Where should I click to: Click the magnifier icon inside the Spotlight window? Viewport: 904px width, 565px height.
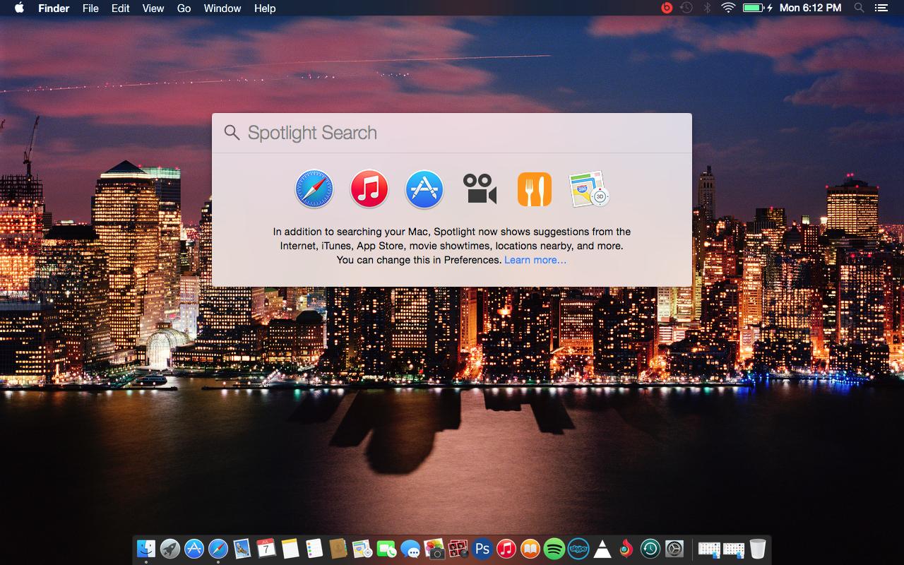coord(232,133)
